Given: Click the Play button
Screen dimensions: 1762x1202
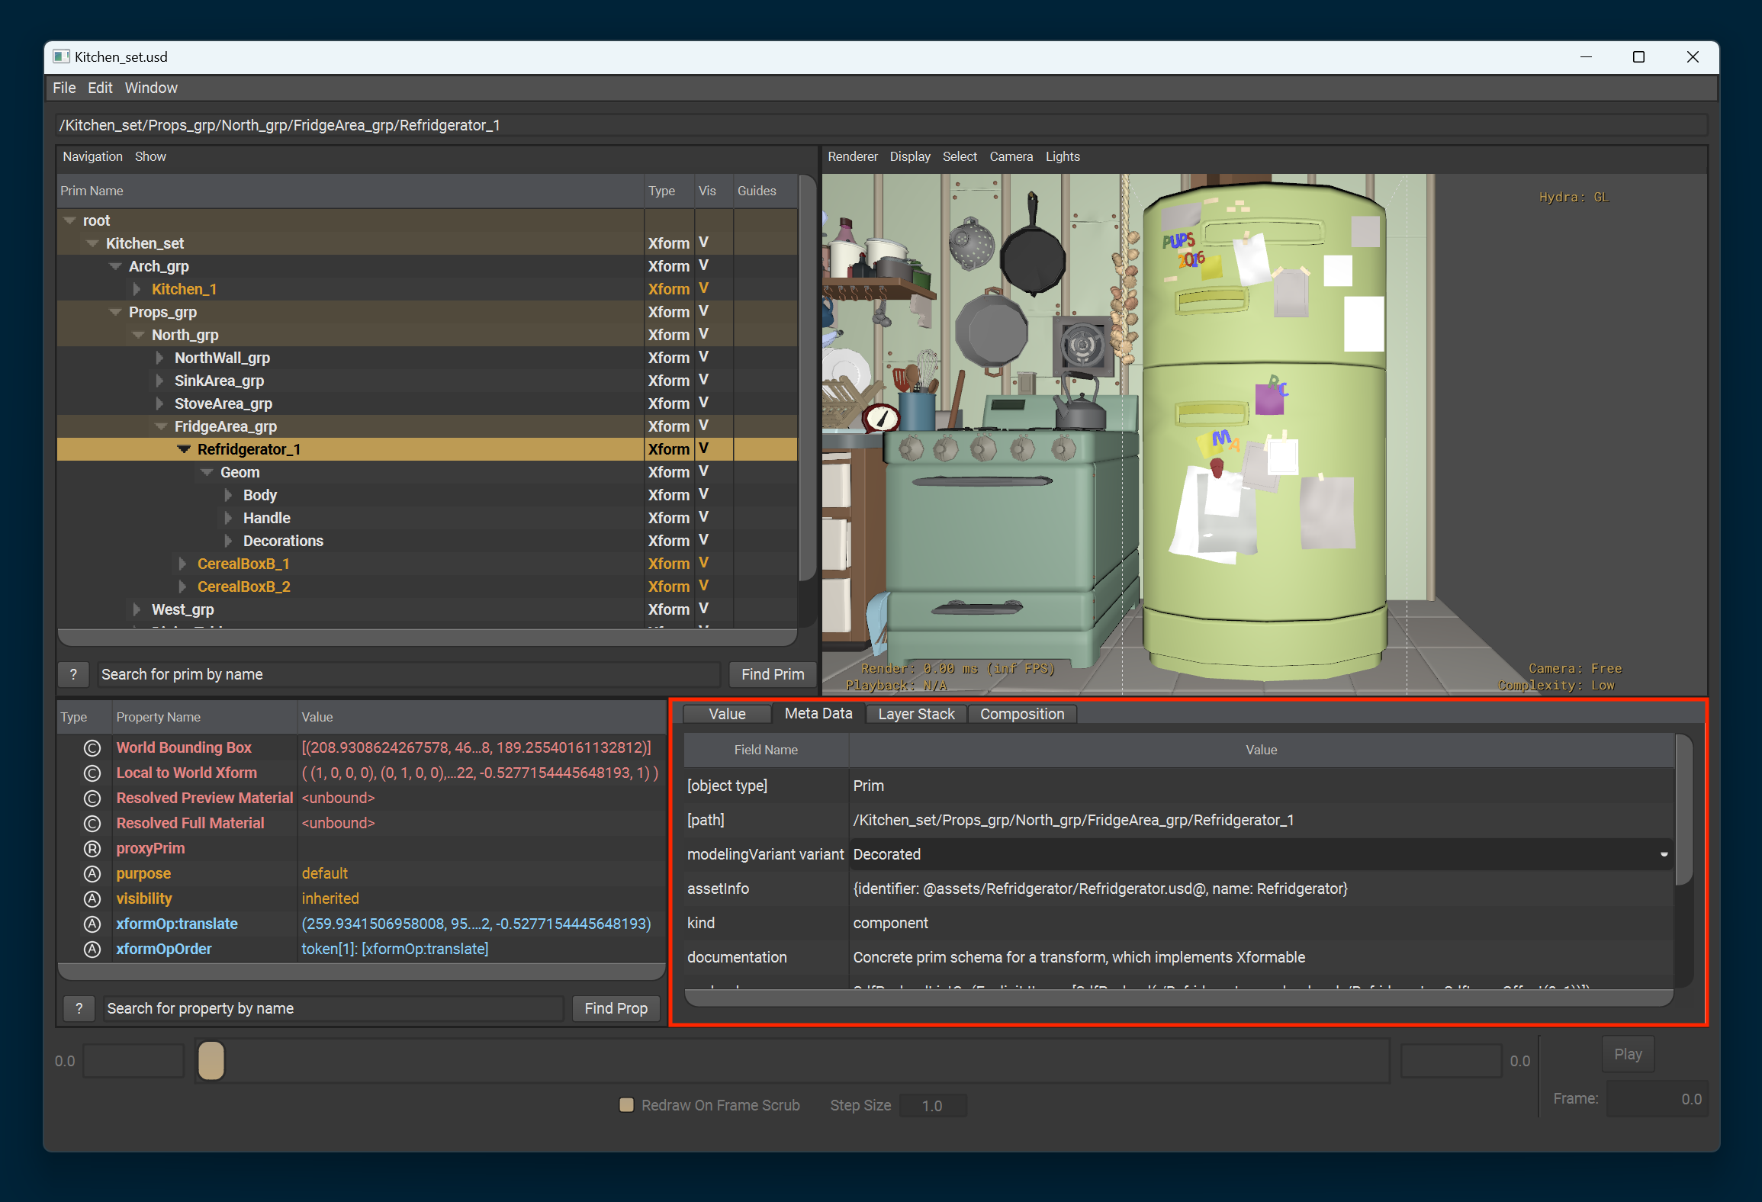Looking at the screenshot, I should point(1628,1054).
